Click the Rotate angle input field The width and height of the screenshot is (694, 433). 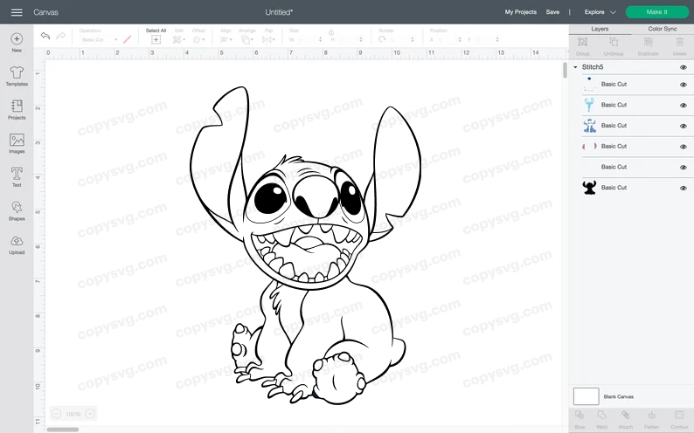(x=400, y=39)
